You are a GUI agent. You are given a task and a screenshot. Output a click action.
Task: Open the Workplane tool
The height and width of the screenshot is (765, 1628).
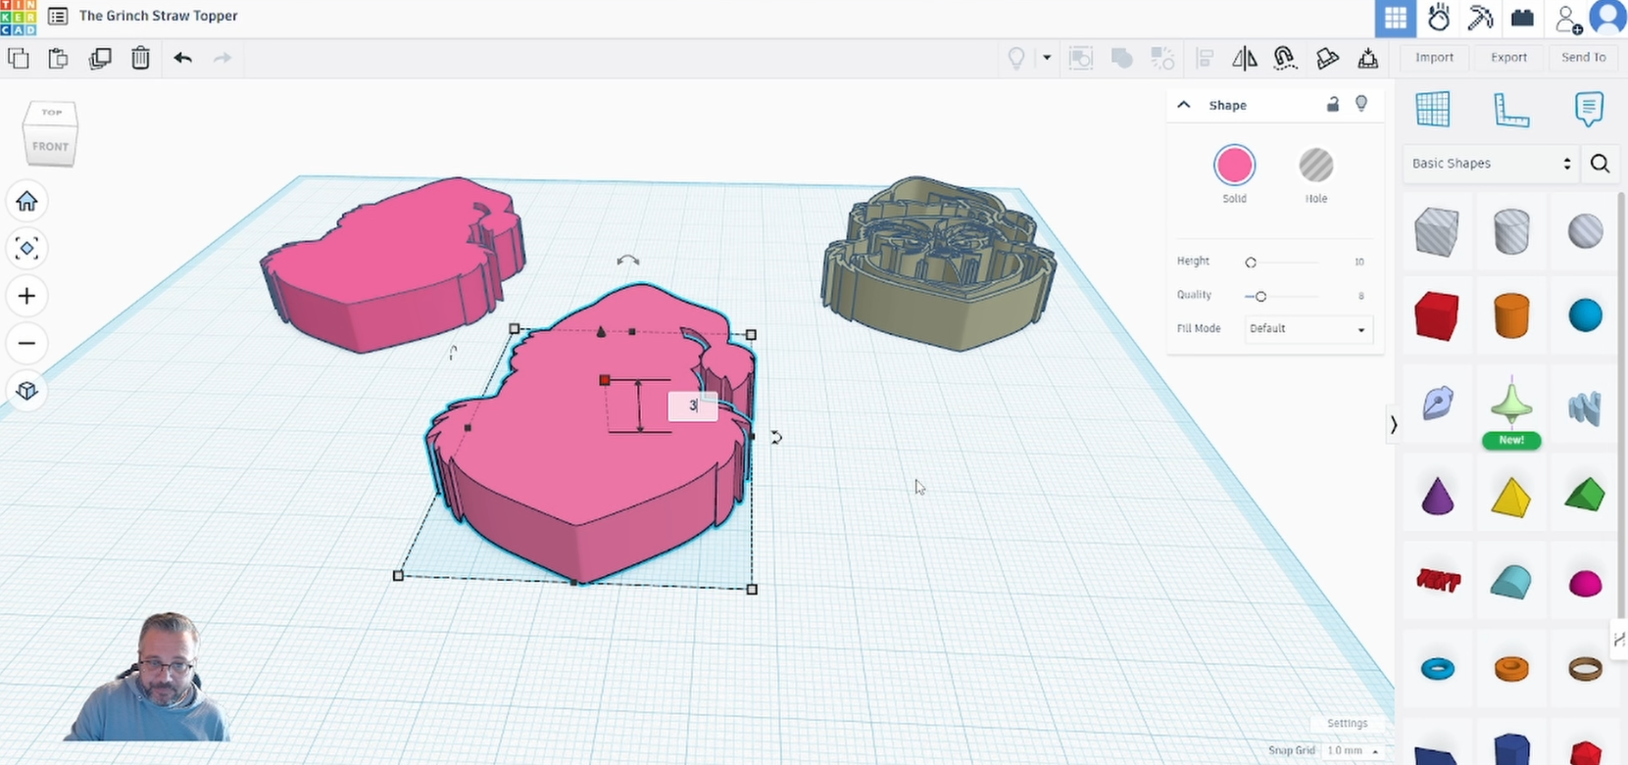pyautogui.click(x=1432, y=110)
